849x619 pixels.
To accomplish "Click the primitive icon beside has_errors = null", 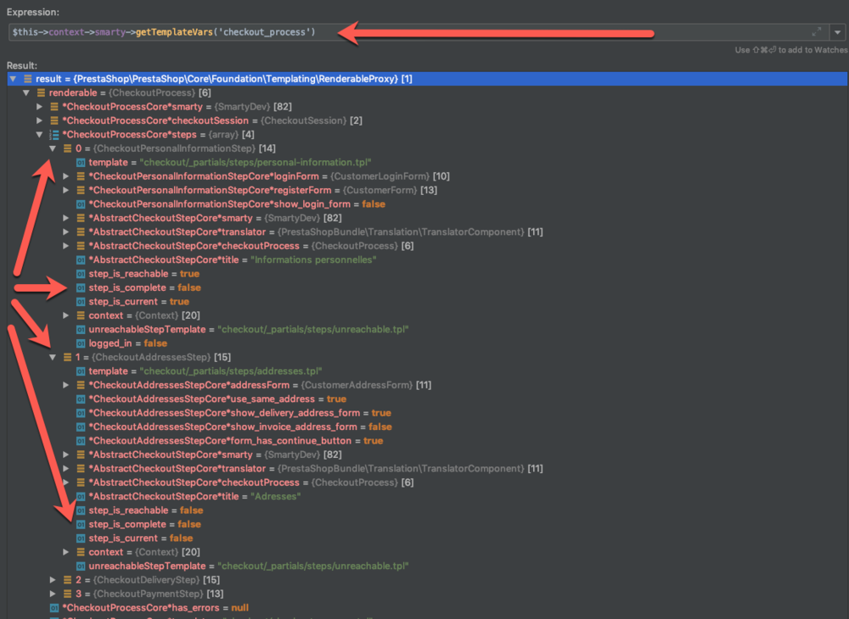I will (x=53, y=607).
